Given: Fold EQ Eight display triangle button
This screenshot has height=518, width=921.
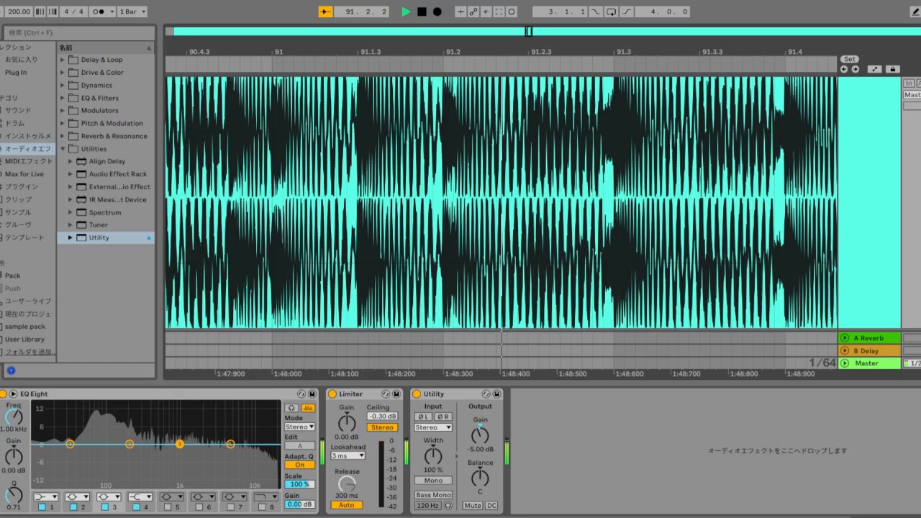Looking at the screenshot, I should click(13, 394).
